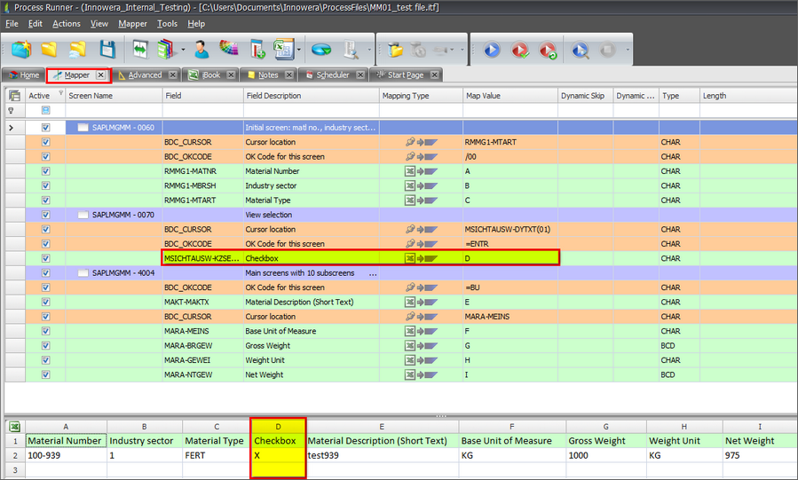The image size is (798, 480).
Task: Click the color palette toolbar icon
Action: tap(229, 50)
